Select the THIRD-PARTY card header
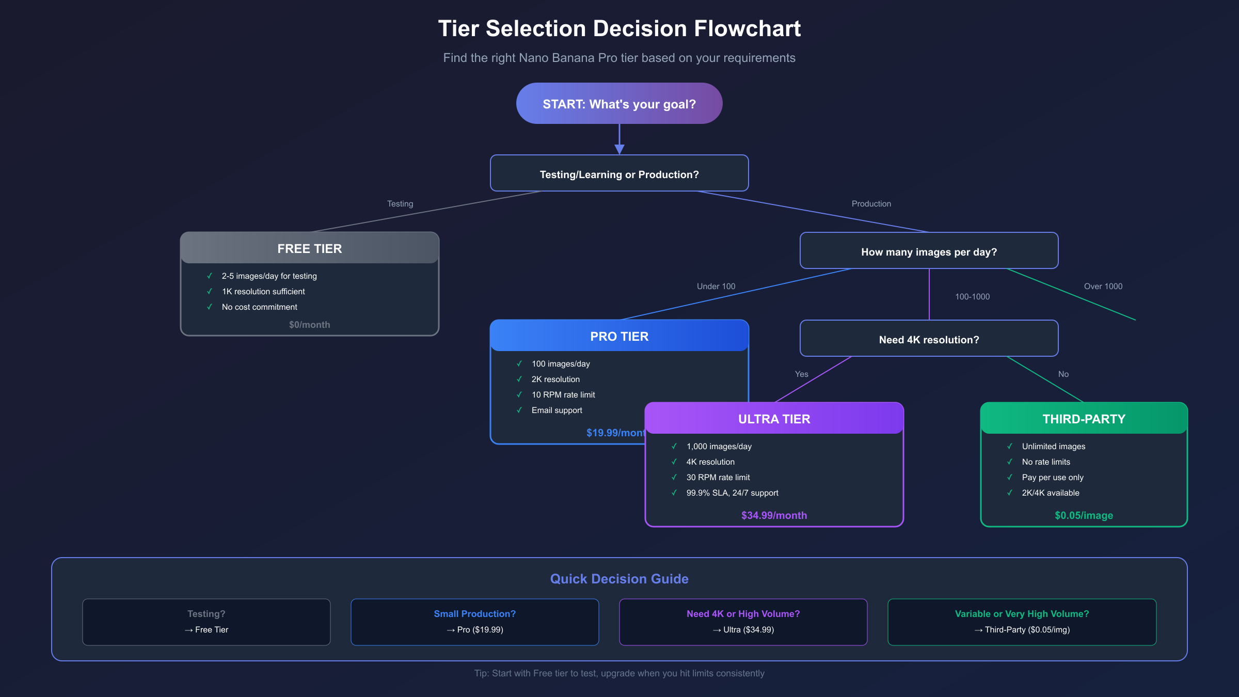This screenshot has height=697, width=1239. point(1084,419)
